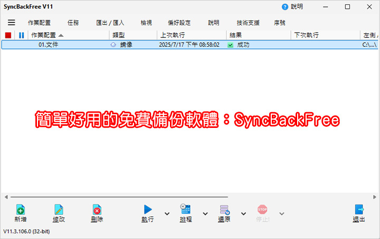Click the scrollbar right arrow
This screenshot has height=239, width=380.
[375, 197]
